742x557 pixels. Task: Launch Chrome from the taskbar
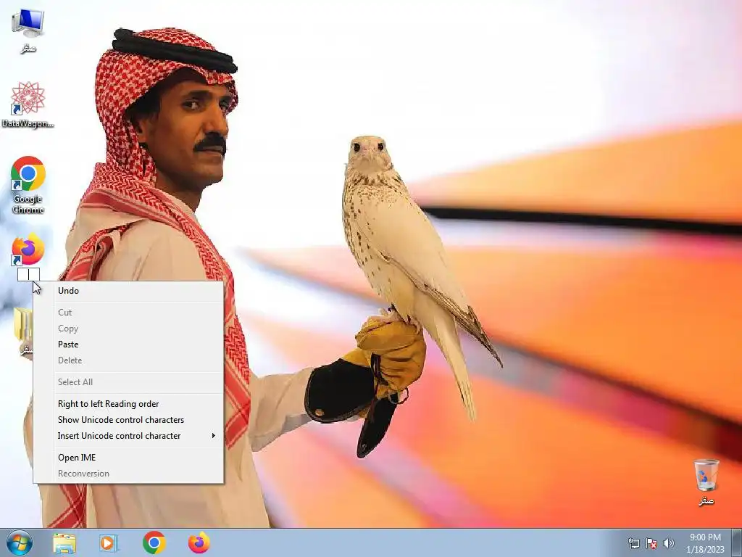pos(154,542)
